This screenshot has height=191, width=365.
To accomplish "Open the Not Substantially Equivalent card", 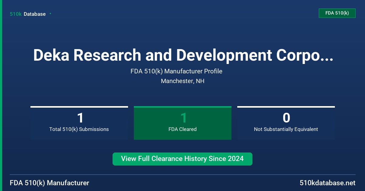I will pyautogui.click(x=286, y=123).
